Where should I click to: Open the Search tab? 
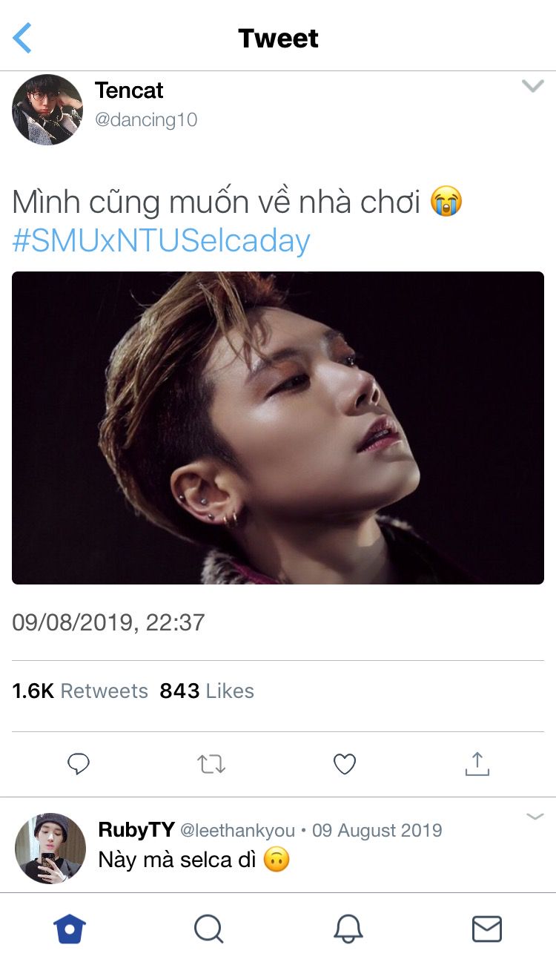(208, 929)
